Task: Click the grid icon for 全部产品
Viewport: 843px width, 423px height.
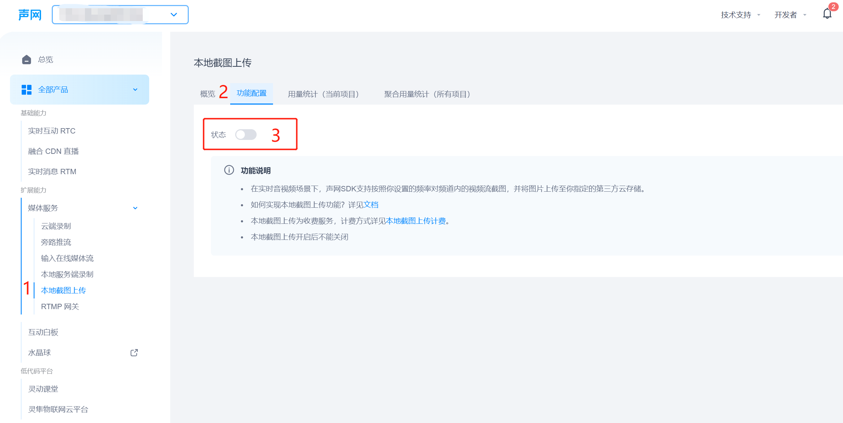Action: 26,90
